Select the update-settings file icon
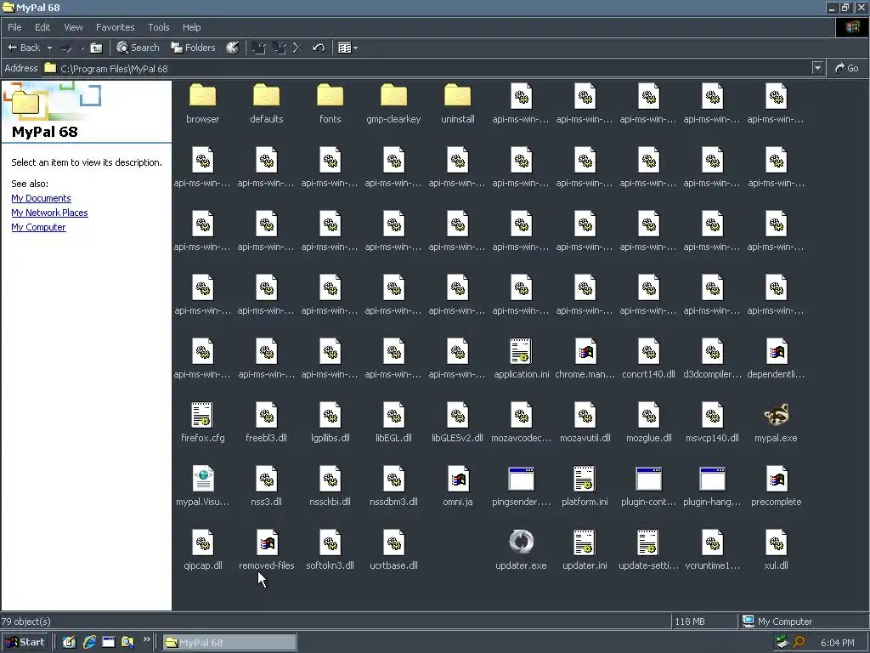Image resolution: width=870 pixels, height=653 pixels. [x=648, y=542]
